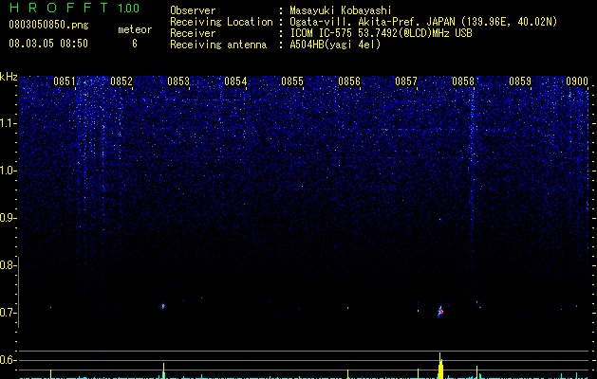
Task: Click the tallest yellow intensity bar
Action: 440,366
